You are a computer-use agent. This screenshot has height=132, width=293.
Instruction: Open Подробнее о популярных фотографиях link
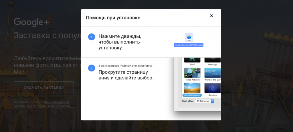(x=43, y=106)
